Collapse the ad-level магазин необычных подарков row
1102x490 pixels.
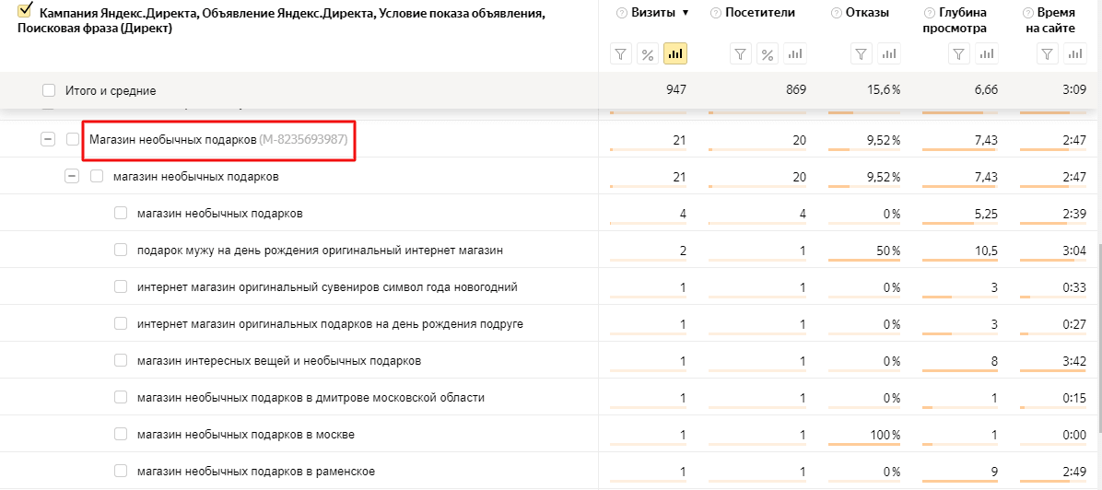point(72,177)
